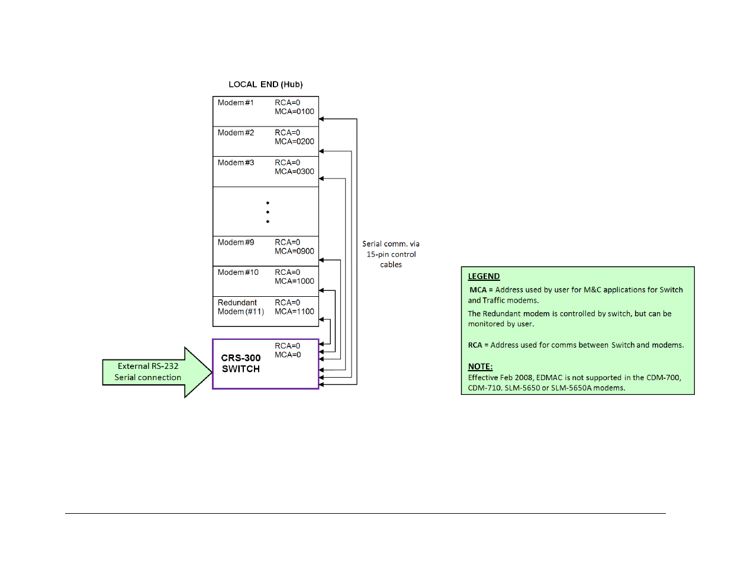
Task: Click the "The Redundant modem is controlled" sentence
Action: 569,319
